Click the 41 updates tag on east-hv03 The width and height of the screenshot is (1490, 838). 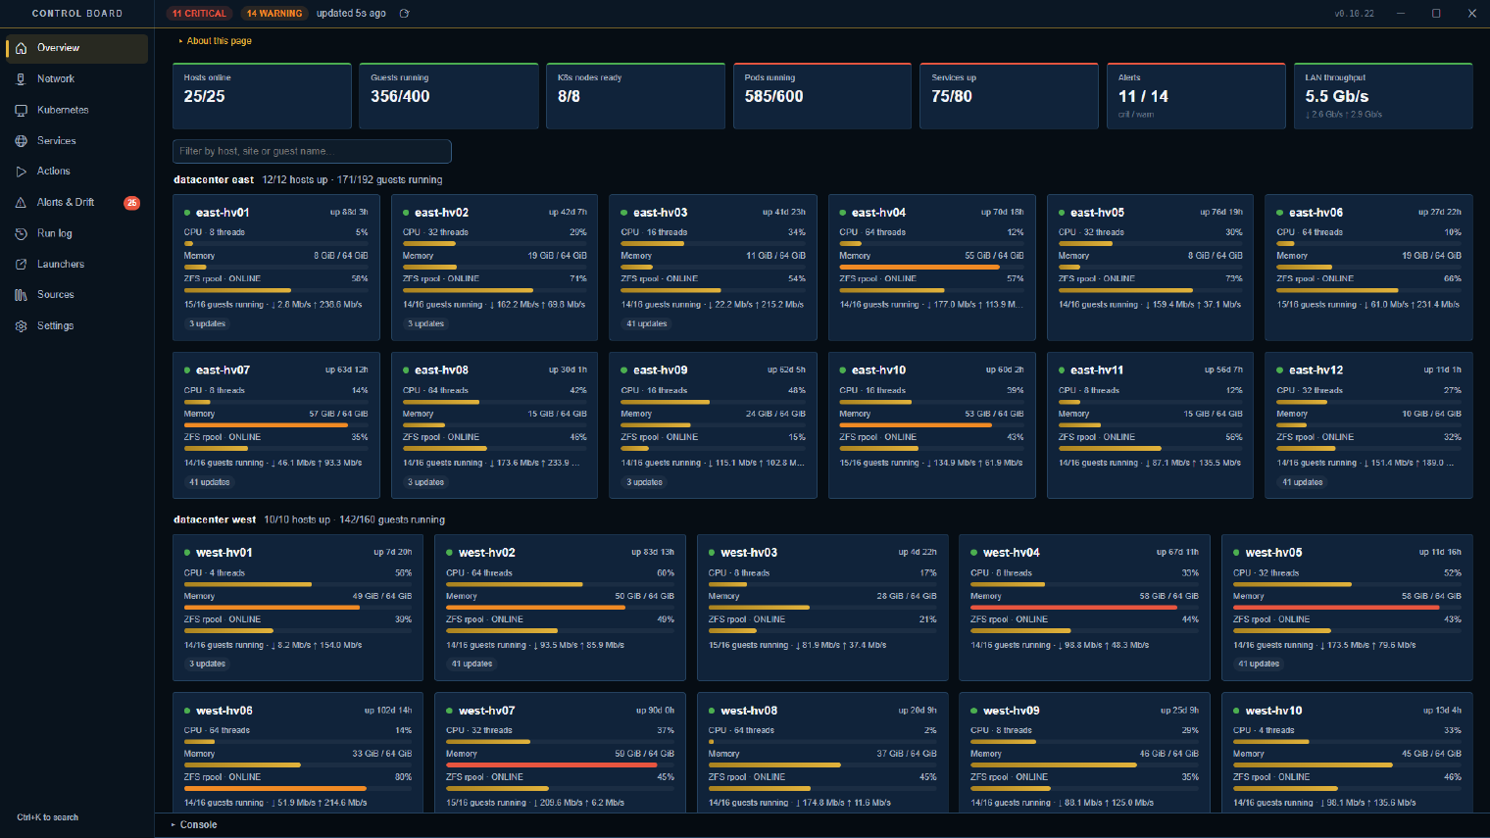click(647, 323)
